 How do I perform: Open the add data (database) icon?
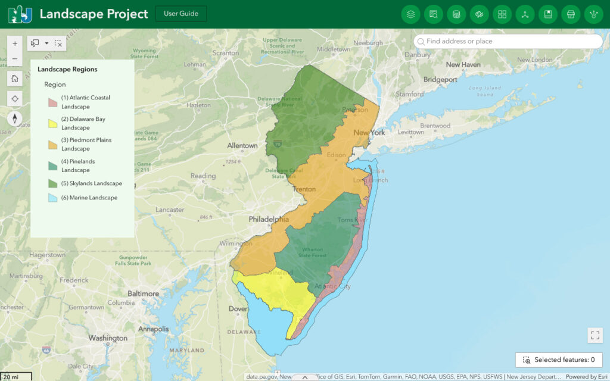click(x=456, y=14)
